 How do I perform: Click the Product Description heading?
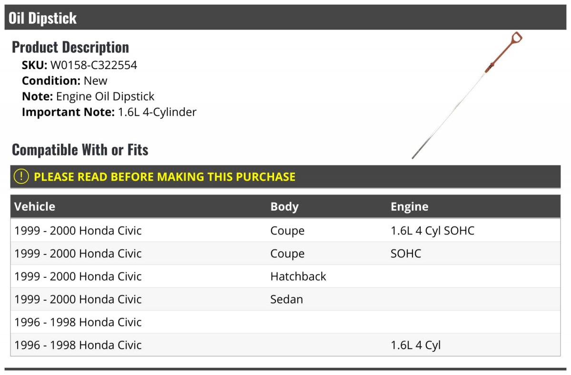70,47
